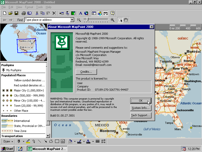
Task: Click the link data icon beside import
Action: pyautogui.click(x=67, y=13)
